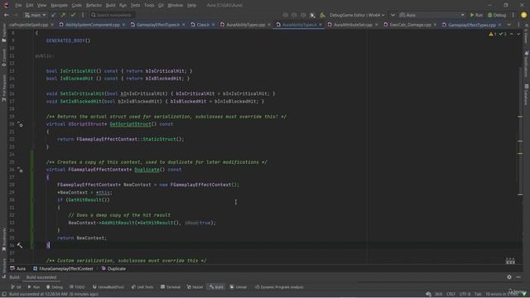Image resolution: width=530 pixels, height=298 pixels.
Task: Click FAuraGameplayEffectContext breadcrumb
Action: (63, 269)
